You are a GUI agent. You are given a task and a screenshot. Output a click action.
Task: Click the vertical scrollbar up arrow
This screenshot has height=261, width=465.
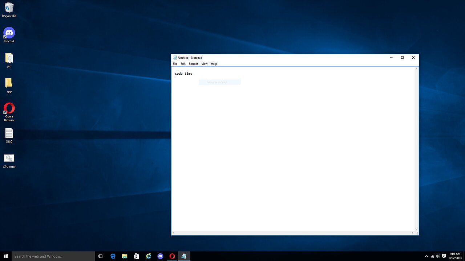point(416,69)
